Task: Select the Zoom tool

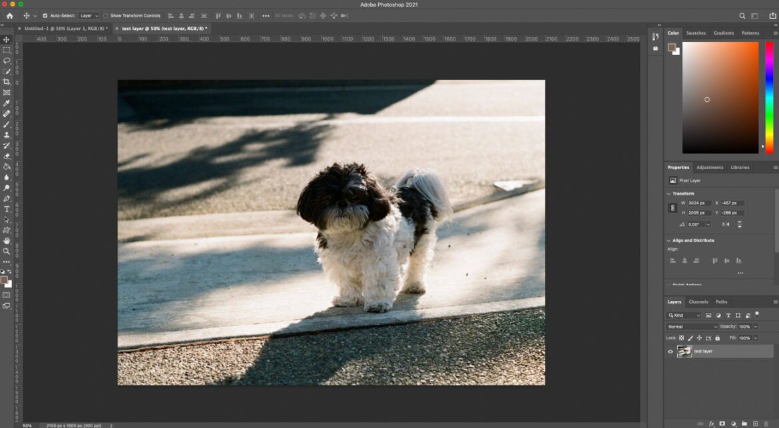Action: click(7, 252)
